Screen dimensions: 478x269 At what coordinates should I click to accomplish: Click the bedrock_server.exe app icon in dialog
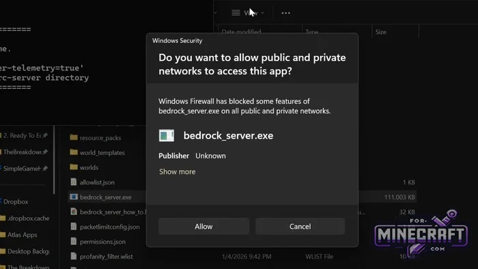pos(167,136)
